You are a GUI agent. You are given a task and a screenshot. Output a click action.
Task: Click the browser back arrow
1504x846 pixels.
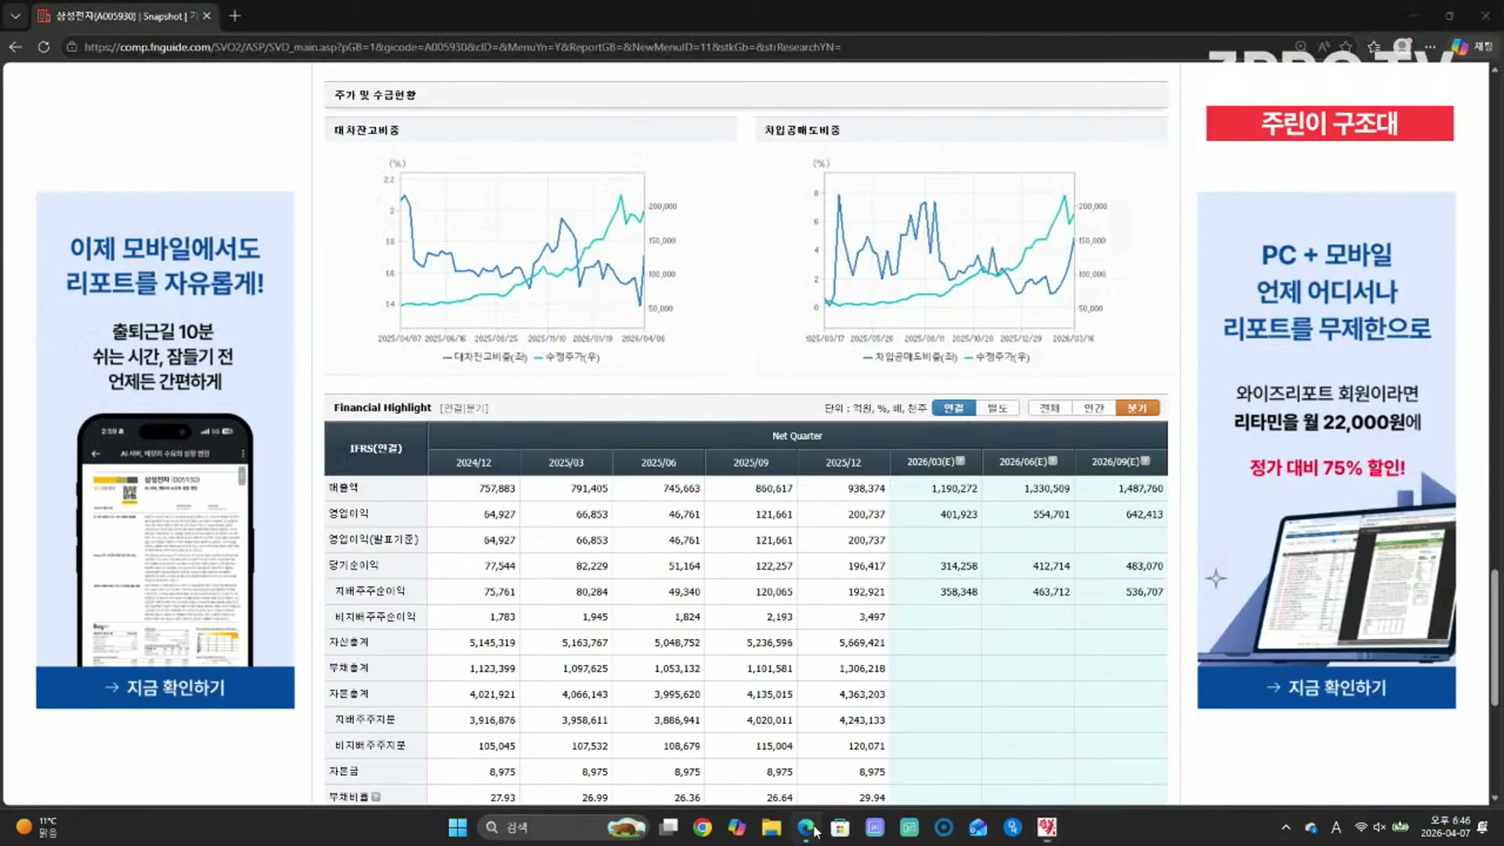point(15,47)
